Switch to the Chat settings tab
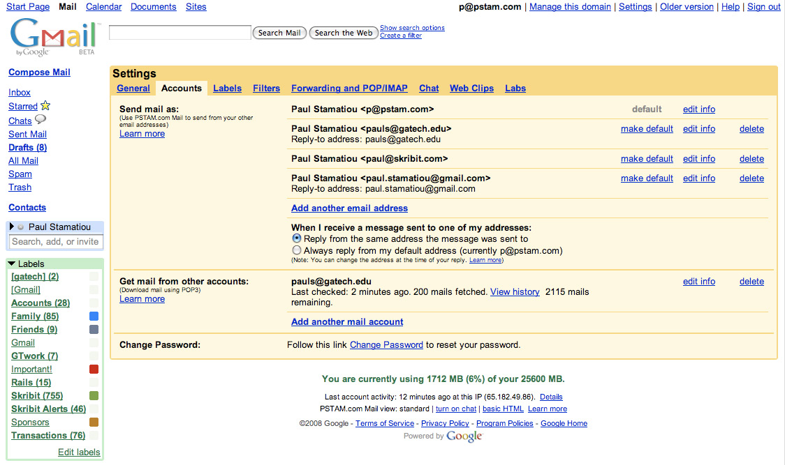 (429, 88)
